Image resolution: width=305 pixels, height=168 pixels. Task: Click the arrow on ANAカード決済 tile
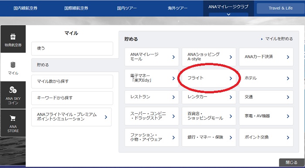point(288,57)
